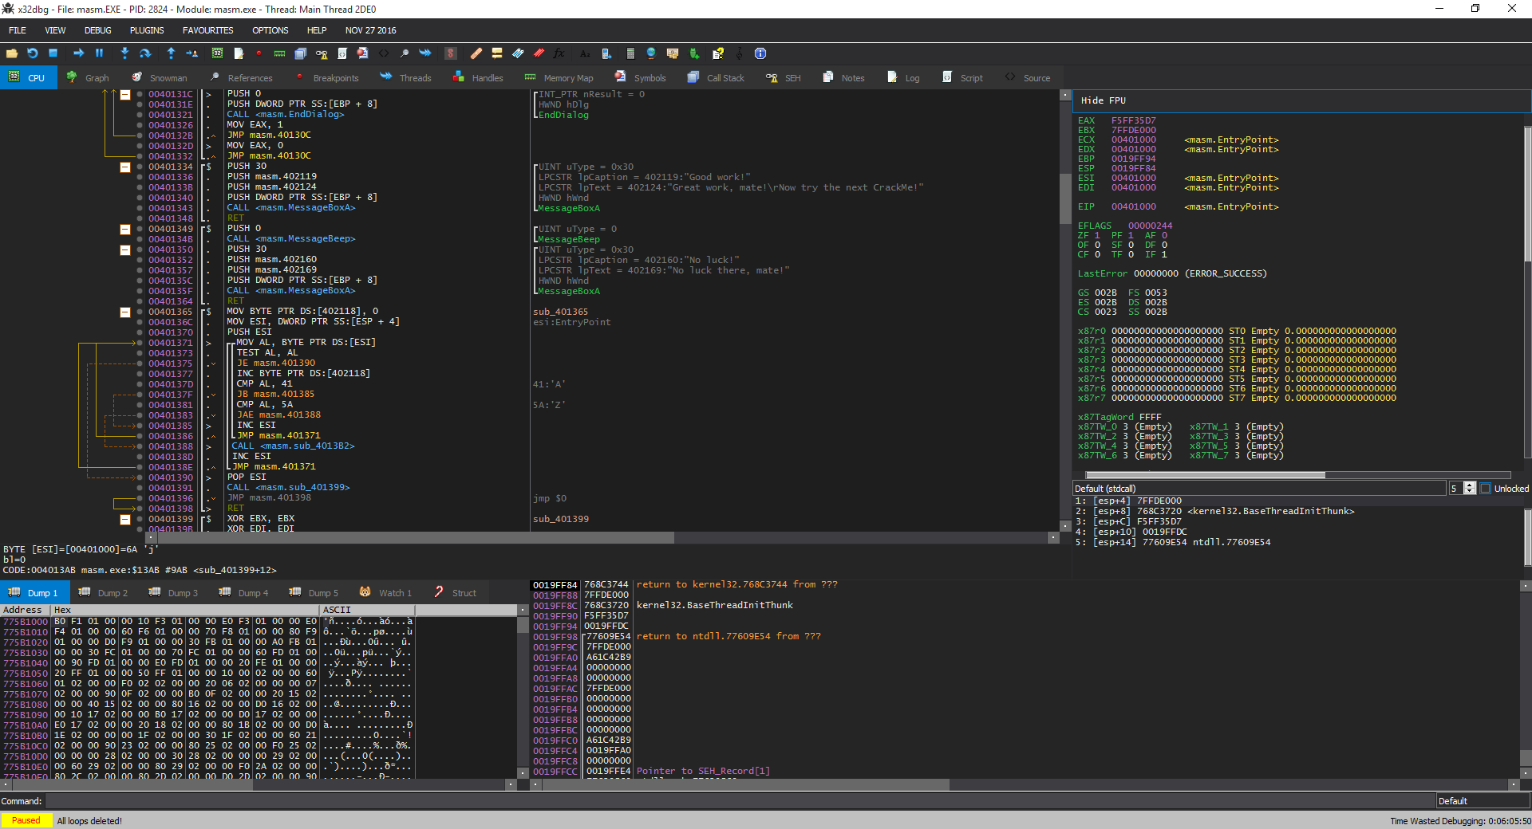Execute until return
Viewport: 1532px width, 829px height.
coord(170,53)
